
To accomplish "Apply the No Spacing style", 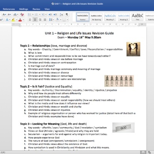I will [x=96, y=17].
